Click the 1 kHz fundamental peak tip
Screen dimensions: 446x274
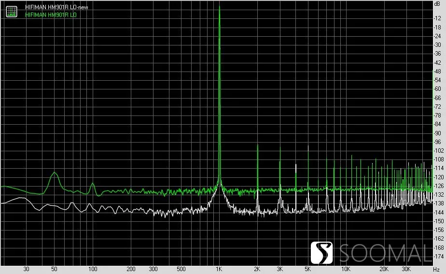219,6
